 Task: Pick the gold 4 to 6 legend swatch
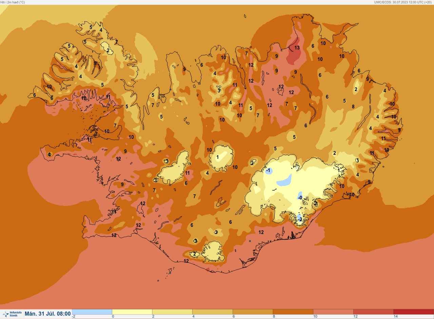click(x=212, y=312)
